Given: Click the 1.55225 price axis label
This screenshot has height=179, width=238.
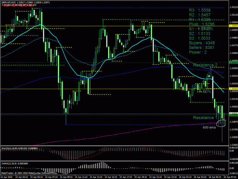Looking at the screenshot, I should point(234,7).
